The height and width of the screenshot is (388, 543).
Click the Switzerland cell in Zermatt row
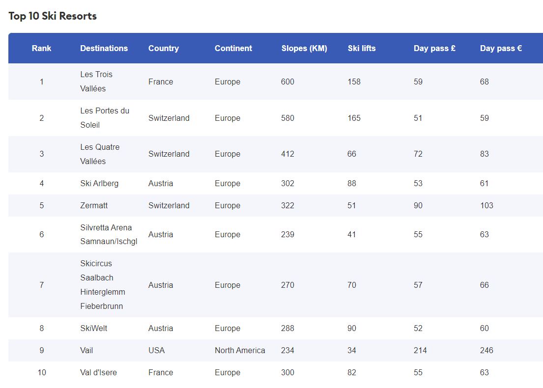point(169,205)
